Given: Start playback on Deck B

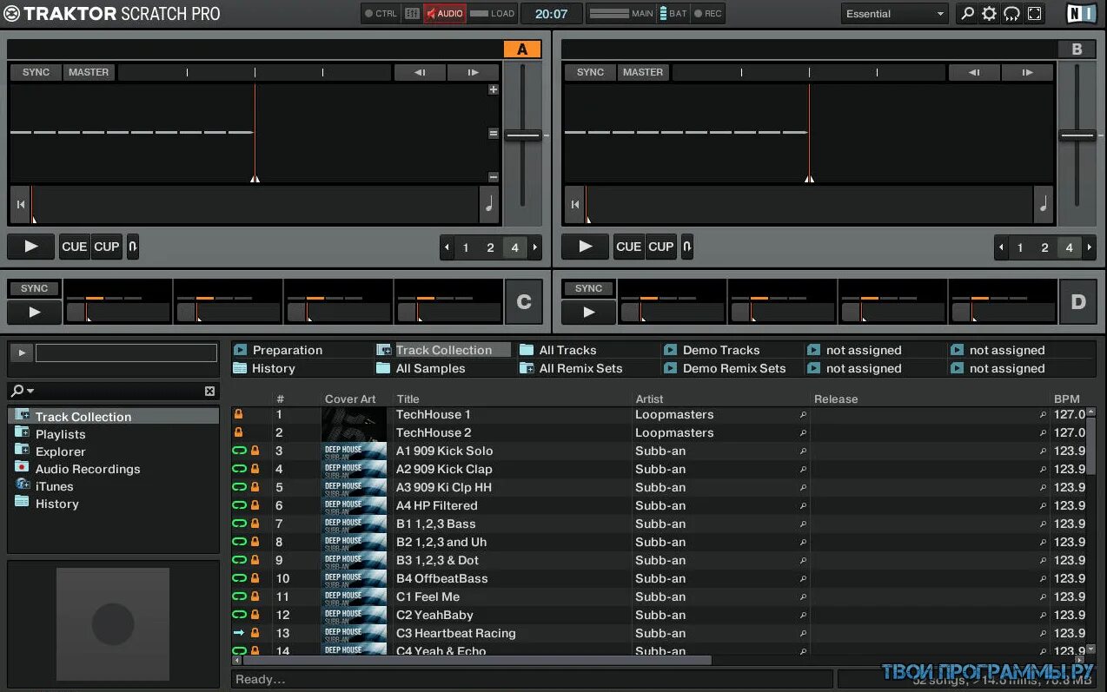Looking at the screenshot, I should (x=586, y=247).
